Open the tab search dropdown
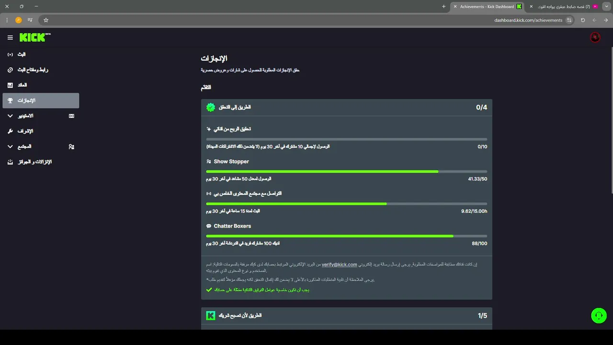613x345 pixels. (x=606, y=7)
